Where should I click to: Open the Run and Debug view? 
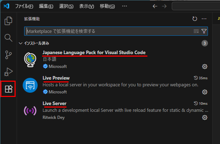pyautogui.click(x=8, y=72)
